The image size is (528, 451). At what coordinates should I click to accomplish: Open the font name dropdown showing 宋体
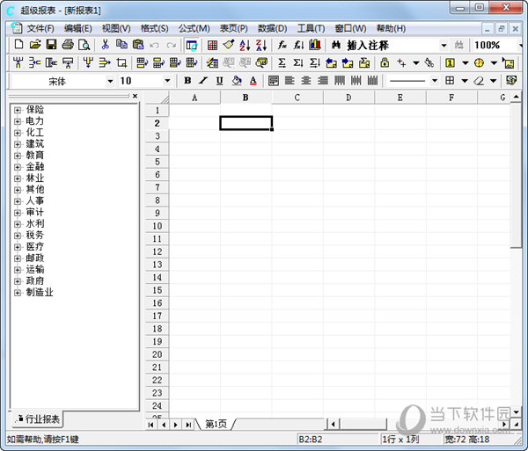click(x=110, y=81)
